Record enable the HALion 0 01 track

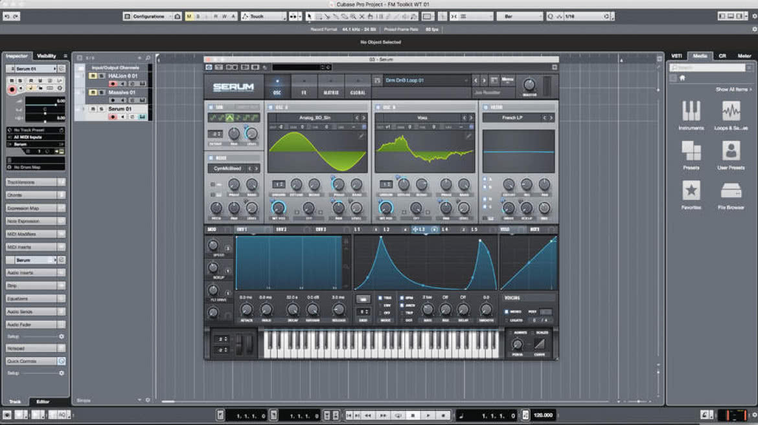coord(113,84)
